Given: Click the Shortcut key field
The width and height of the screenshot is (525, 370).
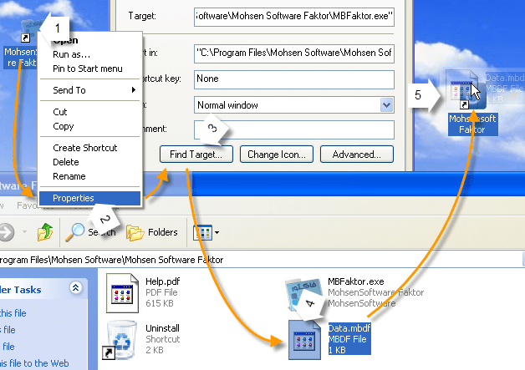Looking at the screenshot, I should point(293,79).
